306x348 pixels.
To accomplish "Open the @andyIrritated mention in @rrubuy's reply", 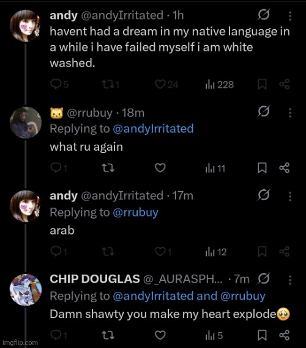I will coord(153,129).
